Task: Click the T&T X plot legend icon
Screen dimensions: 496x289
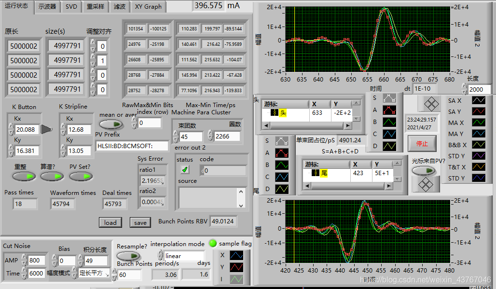Action: tap(479, 167)
